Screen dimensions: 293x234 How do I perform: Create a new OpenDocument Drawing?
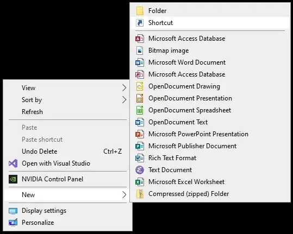pos(210,86)
